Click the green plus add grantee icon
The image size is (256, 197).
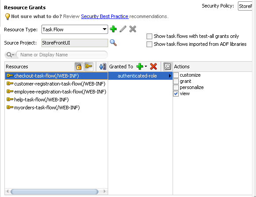pos(139,67)
